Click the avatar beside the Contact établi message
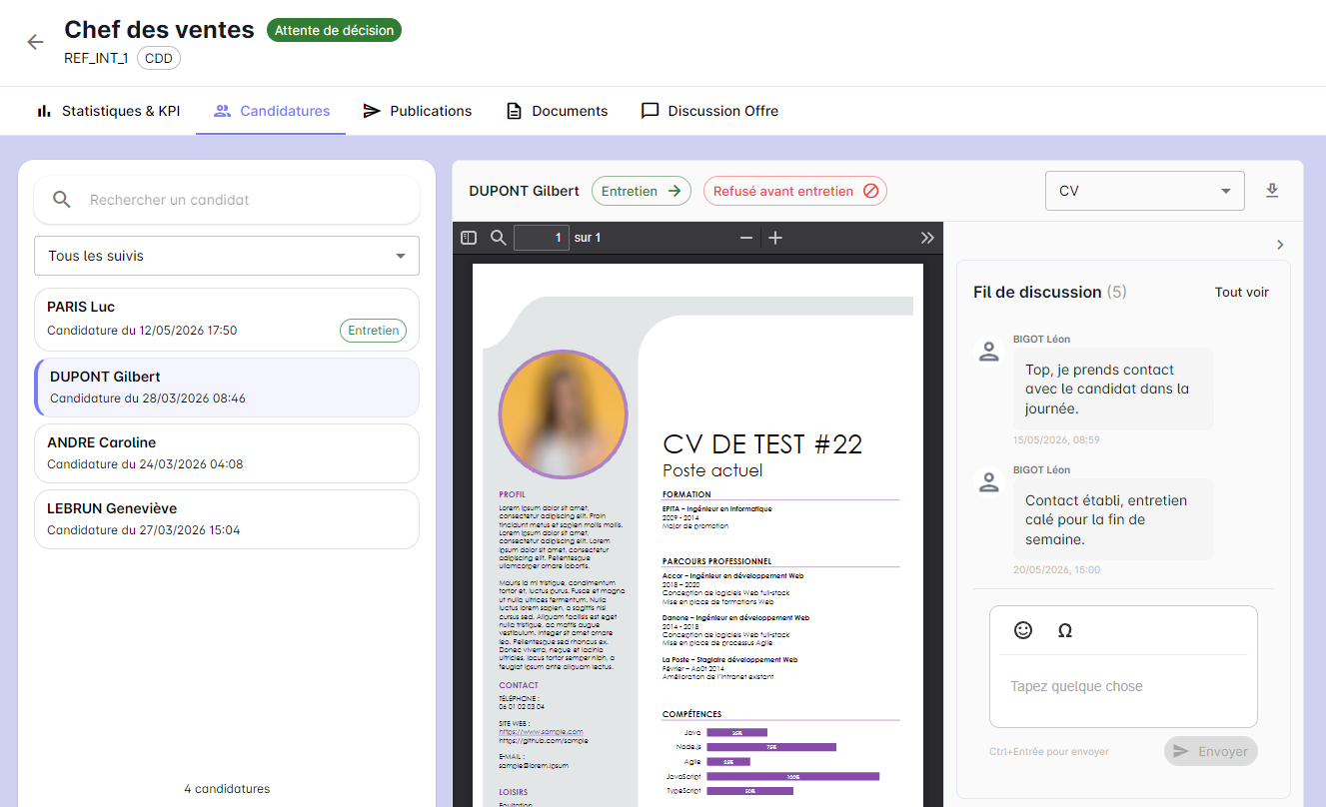 click(989, 481)
